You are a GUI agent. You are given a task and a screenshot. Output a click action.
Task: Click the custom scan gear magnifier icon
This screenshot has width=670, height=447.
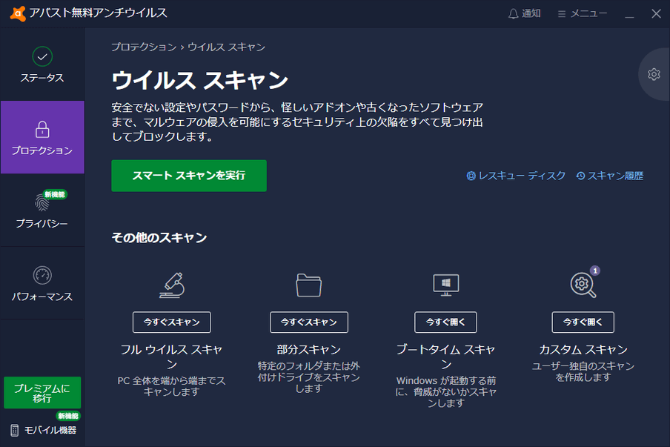pyautogui.click(x=583, y=285)
